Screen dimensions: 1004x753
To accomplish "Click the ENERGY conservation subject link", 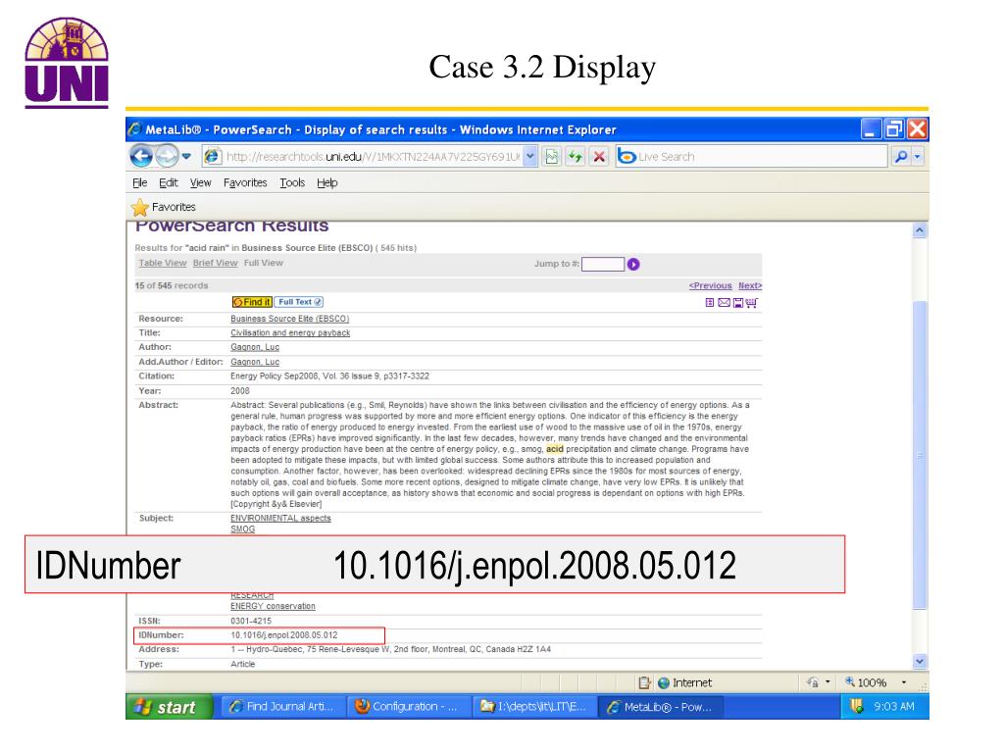I will pyautogui.click(x=273, y=606).
